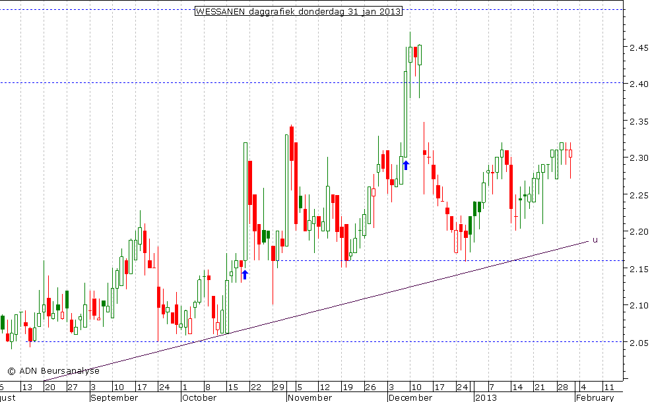Click date label 7 in January 2013
650x402 pixels.
point(491,388)
